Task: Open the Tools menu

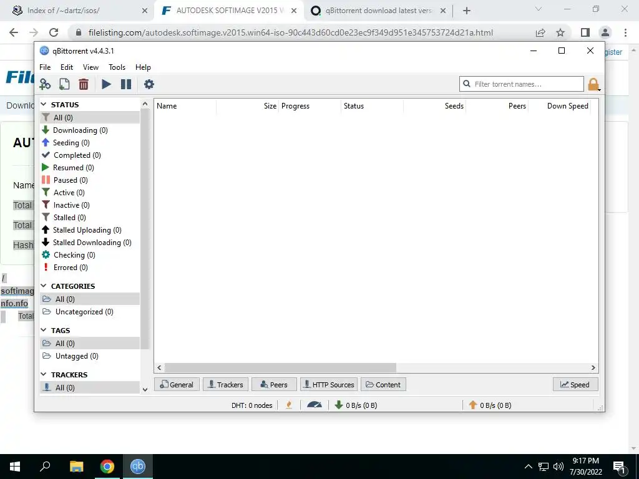Action: click(117, 67)
